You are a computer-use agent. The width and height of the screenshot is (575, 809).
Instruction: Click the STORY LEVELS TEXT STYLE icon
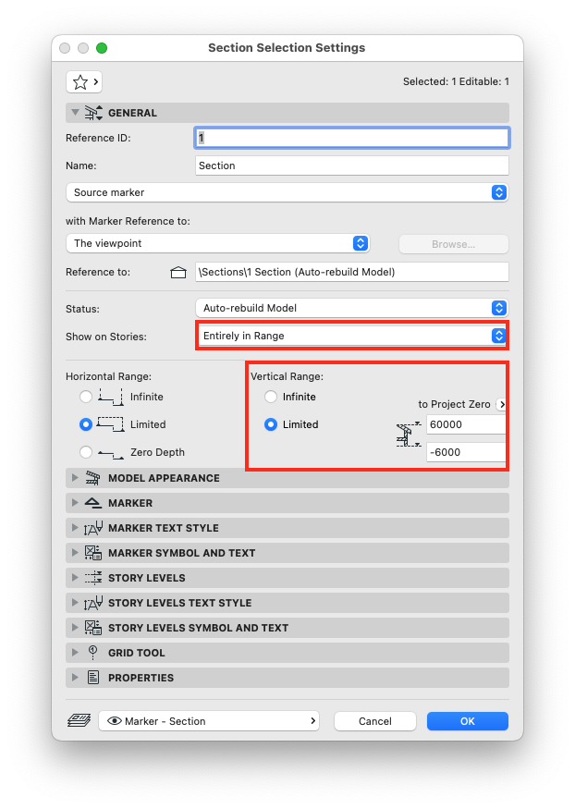[92, 602]
